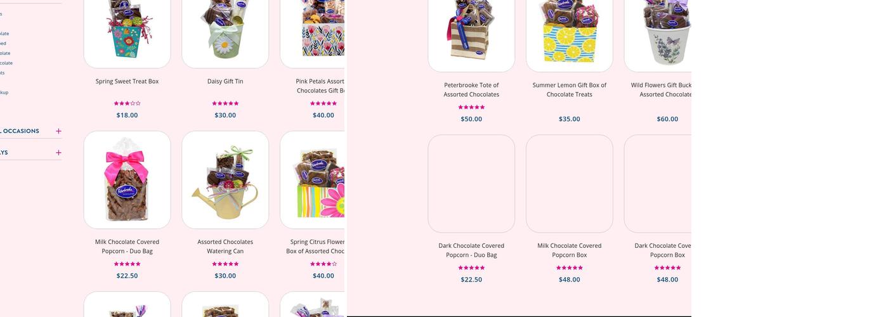The image size is (888, 317).
Task: Click four-star rating under Spring Citrus Flower Box
Action: [323, 264]
